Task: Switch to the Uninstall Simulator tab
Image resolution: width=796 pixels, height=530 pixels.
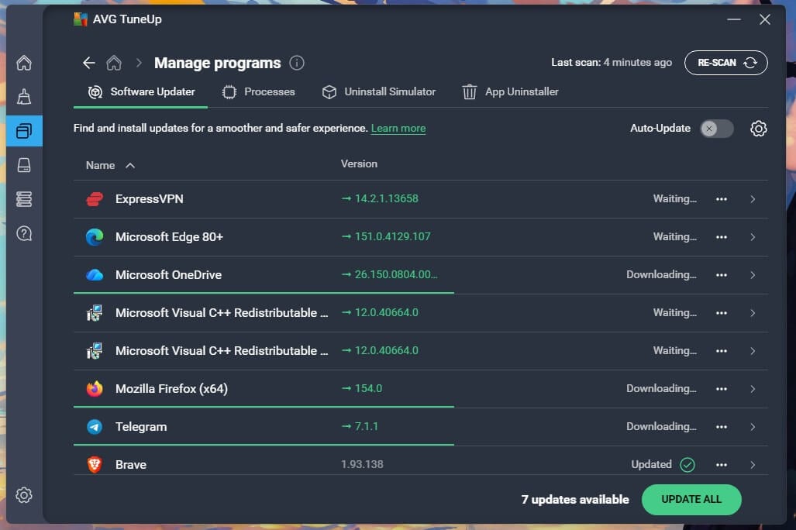Action: [379, 92]
